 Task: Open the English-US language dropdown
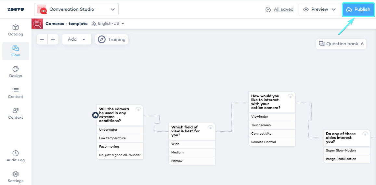coord(108,24)
